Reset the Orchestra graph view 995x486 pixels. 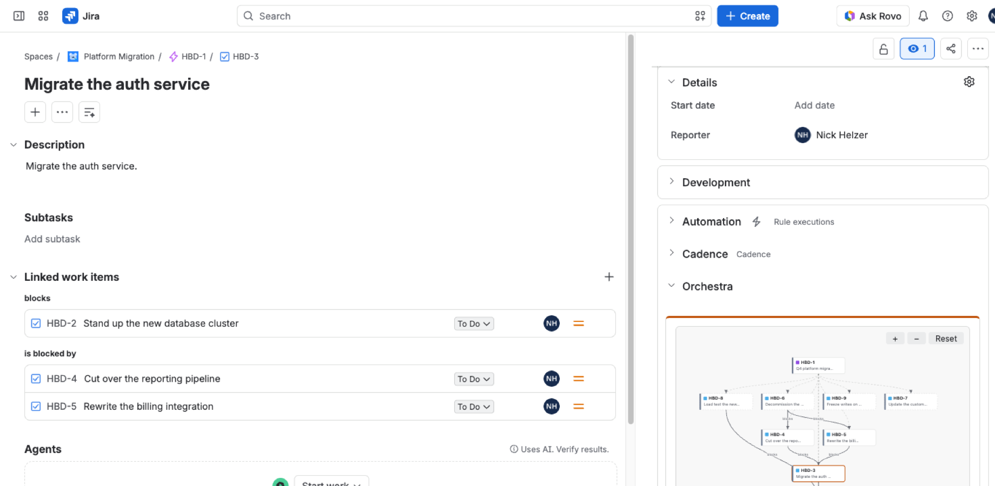pos(946,339)
